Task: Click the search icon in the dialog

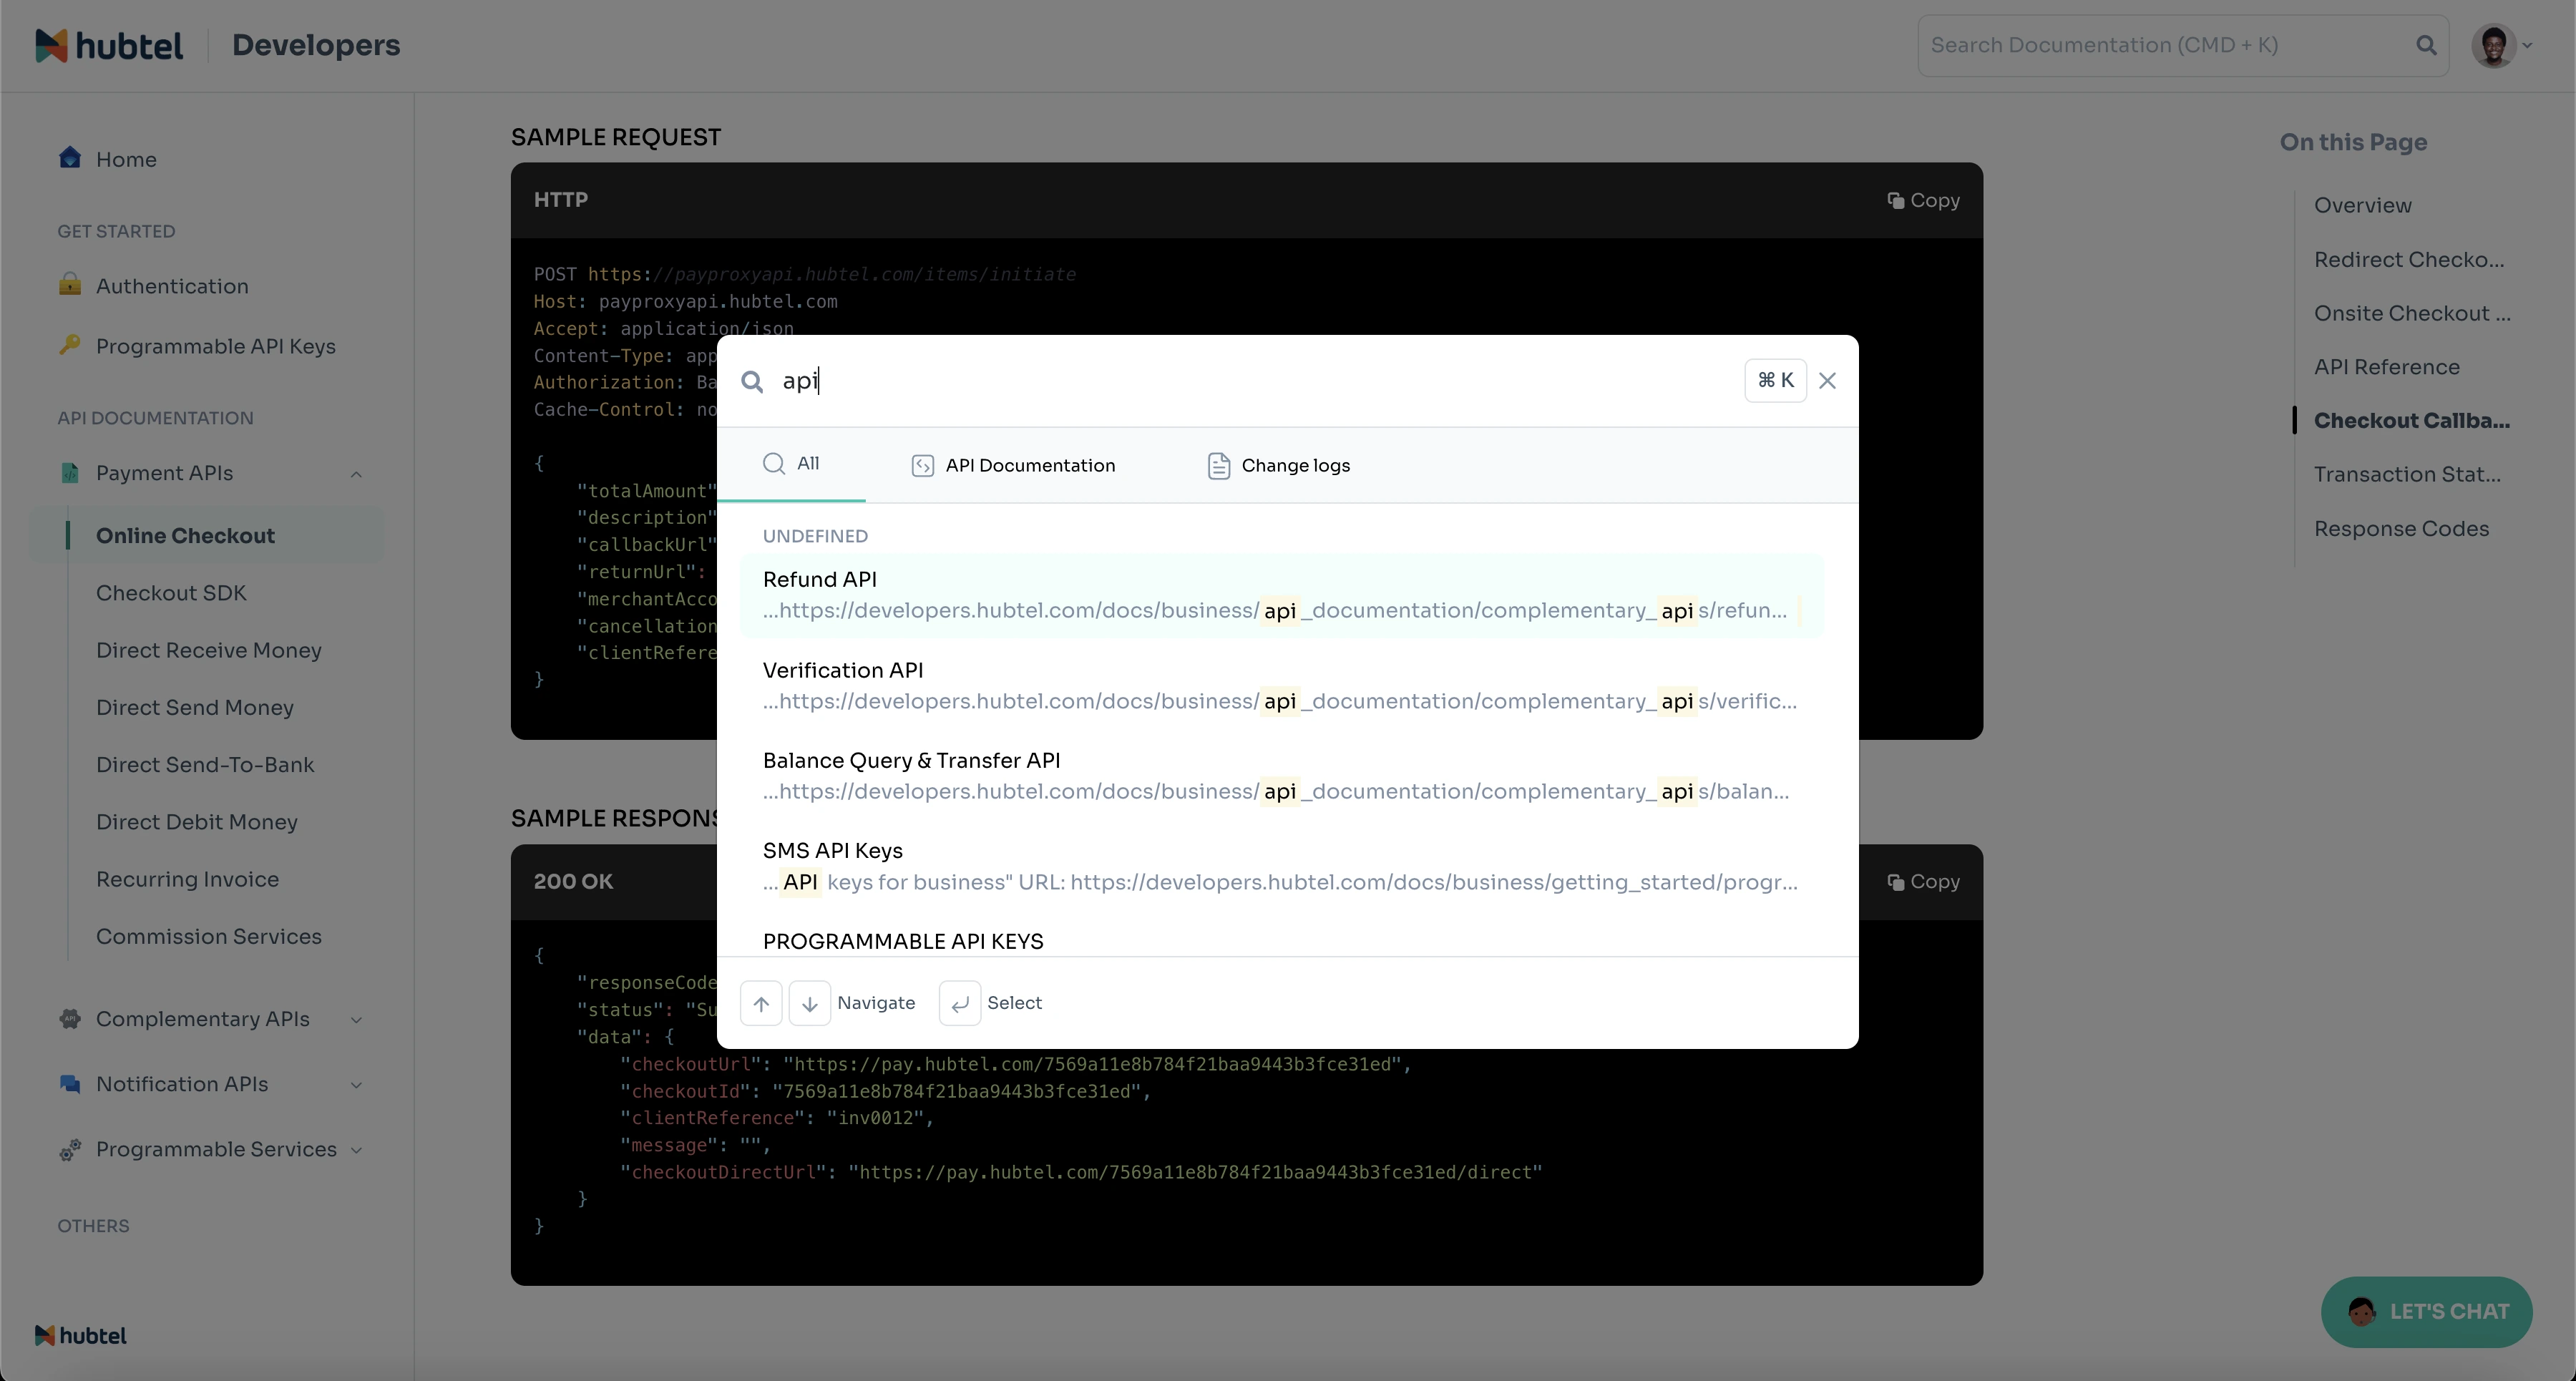Action: pos(752,381)
